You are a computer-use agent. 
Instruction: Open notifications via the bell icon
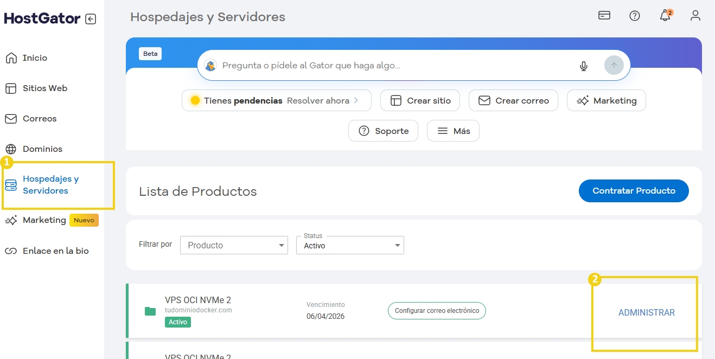665,16
